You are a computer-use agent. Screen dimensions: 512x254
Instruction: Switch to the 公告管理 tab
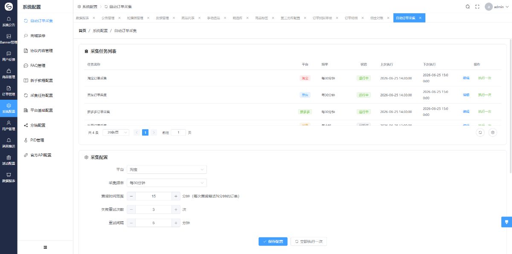tap(108, 18)
